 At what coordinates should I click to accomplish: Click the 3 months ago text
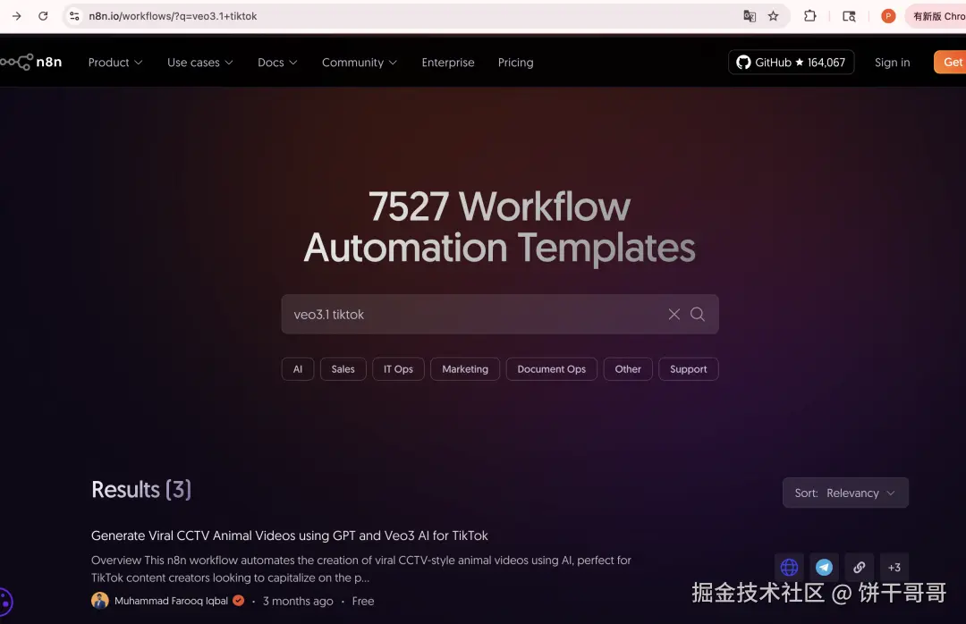tap(298, 602)
